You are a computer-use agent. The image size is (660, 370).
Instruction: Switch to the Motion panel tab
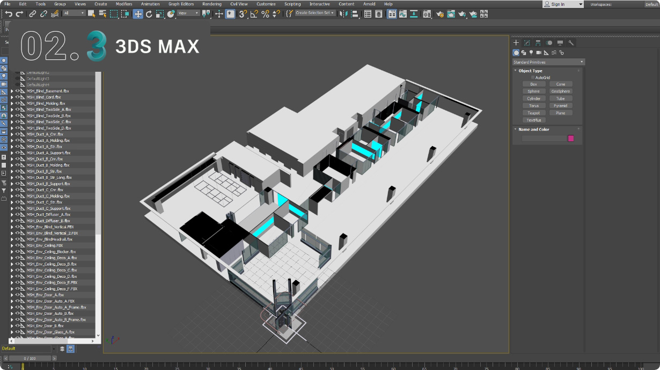[549, 43]
